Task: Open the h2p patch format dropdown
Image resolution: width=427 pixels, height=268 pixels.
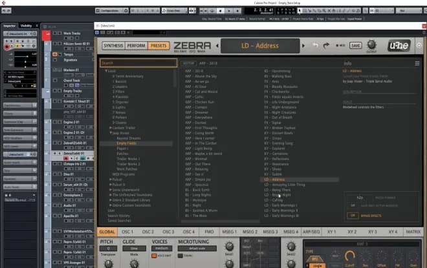Action: tap(360, 198)
